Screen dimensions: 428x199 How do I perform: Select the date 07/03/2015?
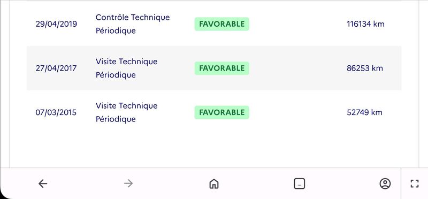pyautogui.click(x=56, y=112)
